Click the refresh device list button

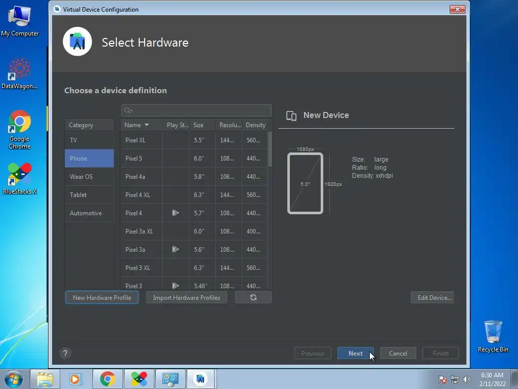[253, 297]
